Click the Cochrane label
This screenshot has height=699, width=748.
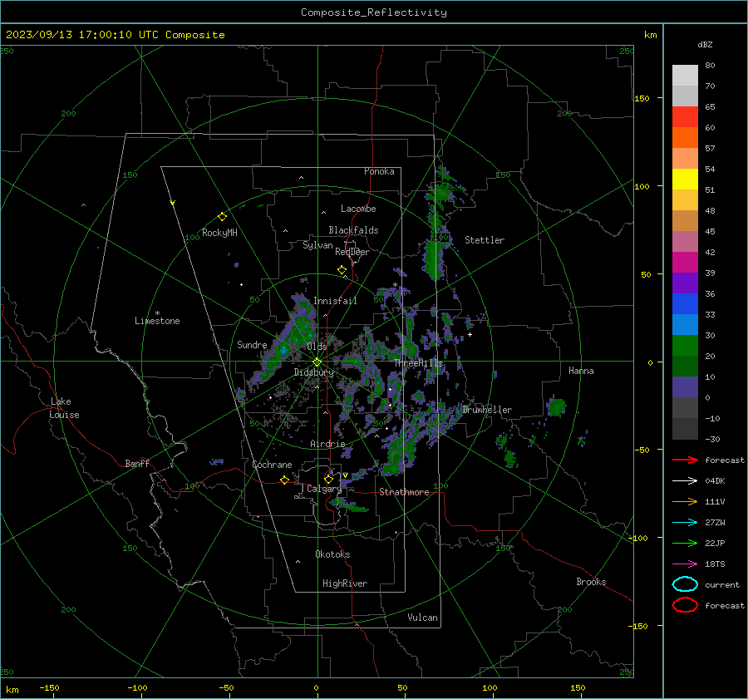[x=272, y=465]
